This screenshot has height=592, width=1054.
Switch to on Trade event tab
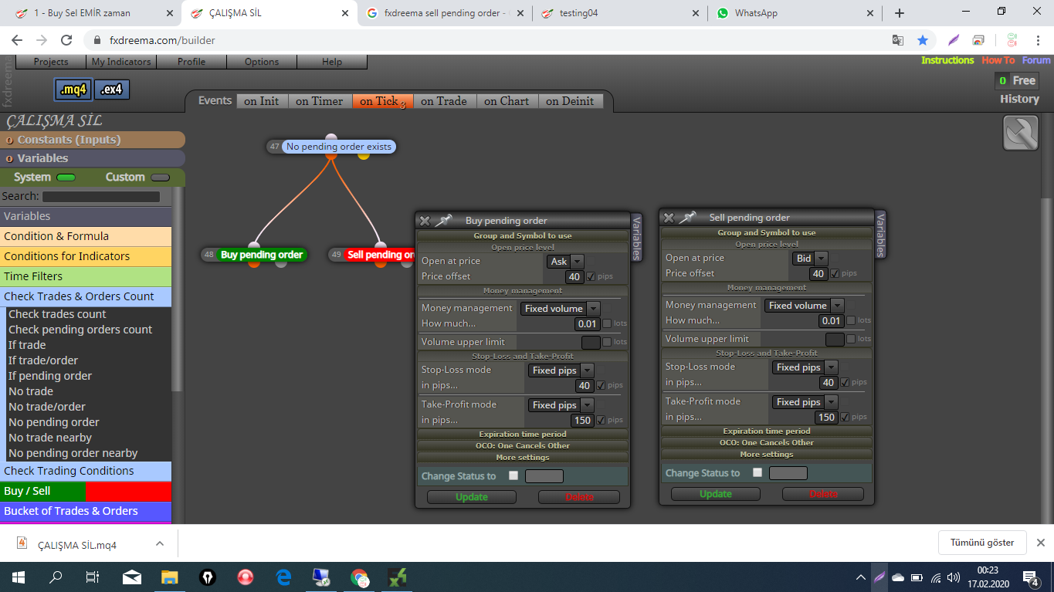click(x=444, y=101)
